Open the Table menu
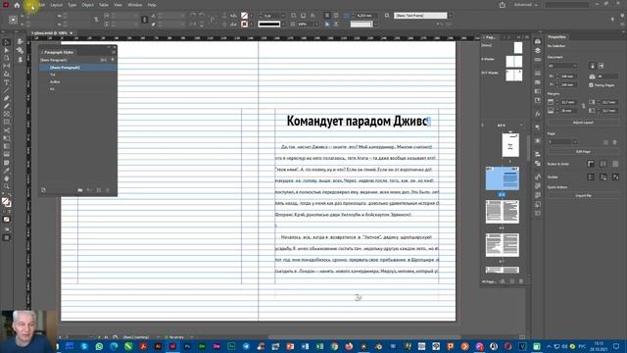Screen dimensions: 627x353 click(x=104, y=5)
